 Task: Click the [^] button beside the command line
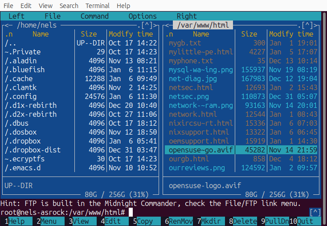[315, 212]
